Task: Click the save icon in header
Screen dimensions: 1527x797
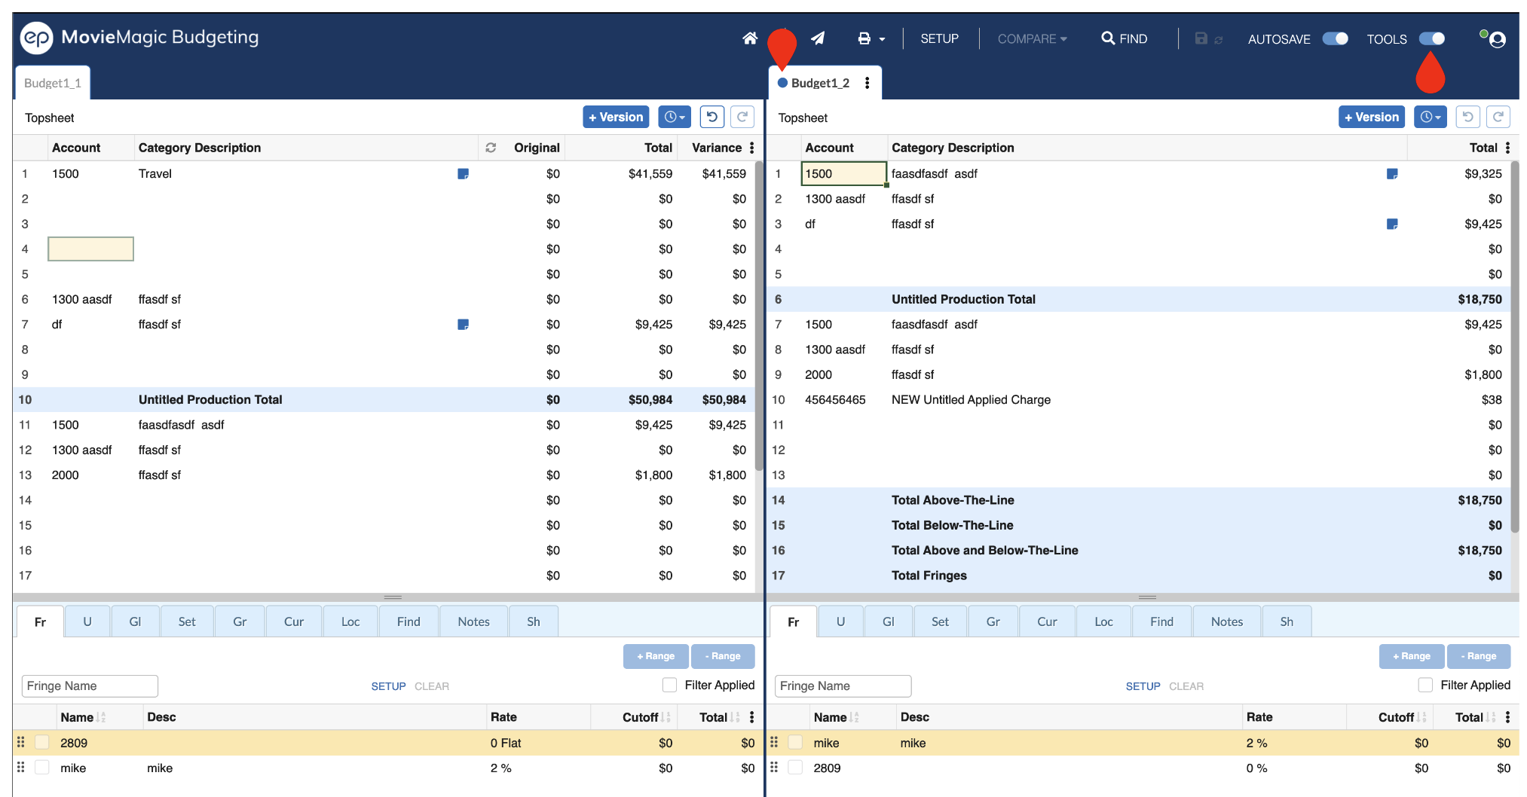Action: click(1201, 38)
